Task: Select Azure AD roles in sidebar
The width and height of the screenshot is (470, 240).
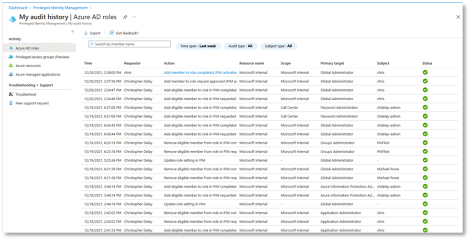Action: pos(27,48)
